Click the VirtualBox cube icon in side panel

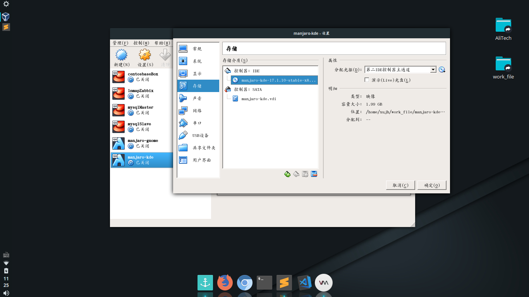(6, 17)
